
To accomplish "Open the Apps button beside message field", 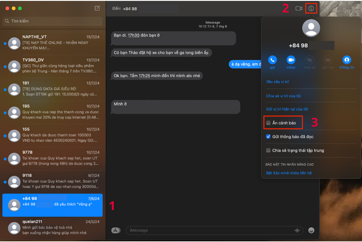I will pos(116,230).
